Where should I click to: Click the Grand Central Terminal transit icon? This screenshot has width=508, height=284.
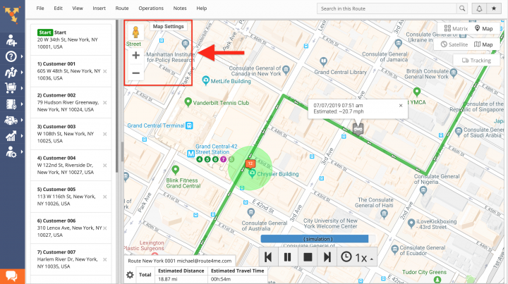190,125
